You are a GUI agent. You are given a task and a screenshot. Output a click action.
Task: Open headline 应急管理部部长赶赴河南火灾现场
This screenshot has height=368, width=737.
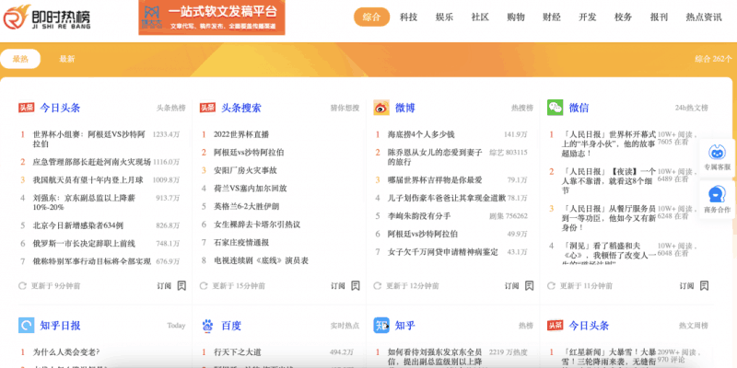pos(91,162)
